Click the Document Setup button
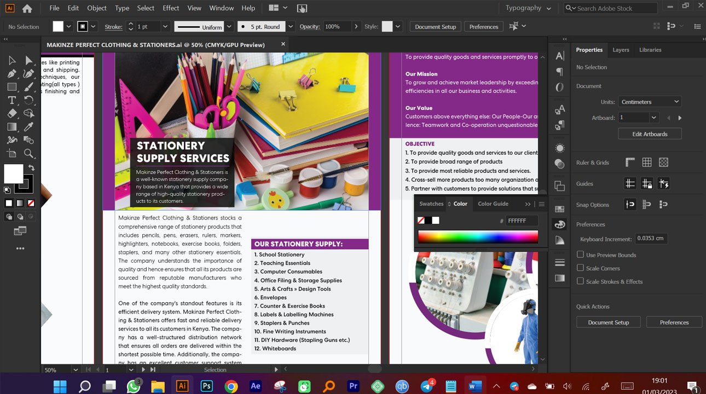 [x=435, y=26]
